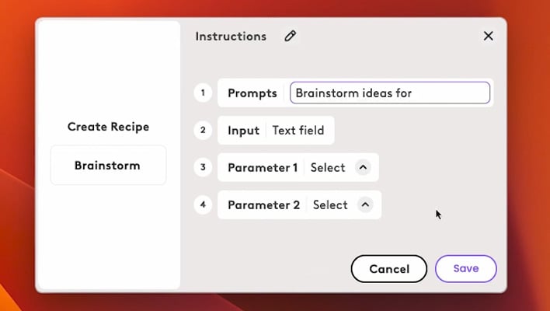Image resolution: width=550 pixels, height=311 pixels.
Task: Open the Input "Text field" type selector
Action: (x=298, y=131)
